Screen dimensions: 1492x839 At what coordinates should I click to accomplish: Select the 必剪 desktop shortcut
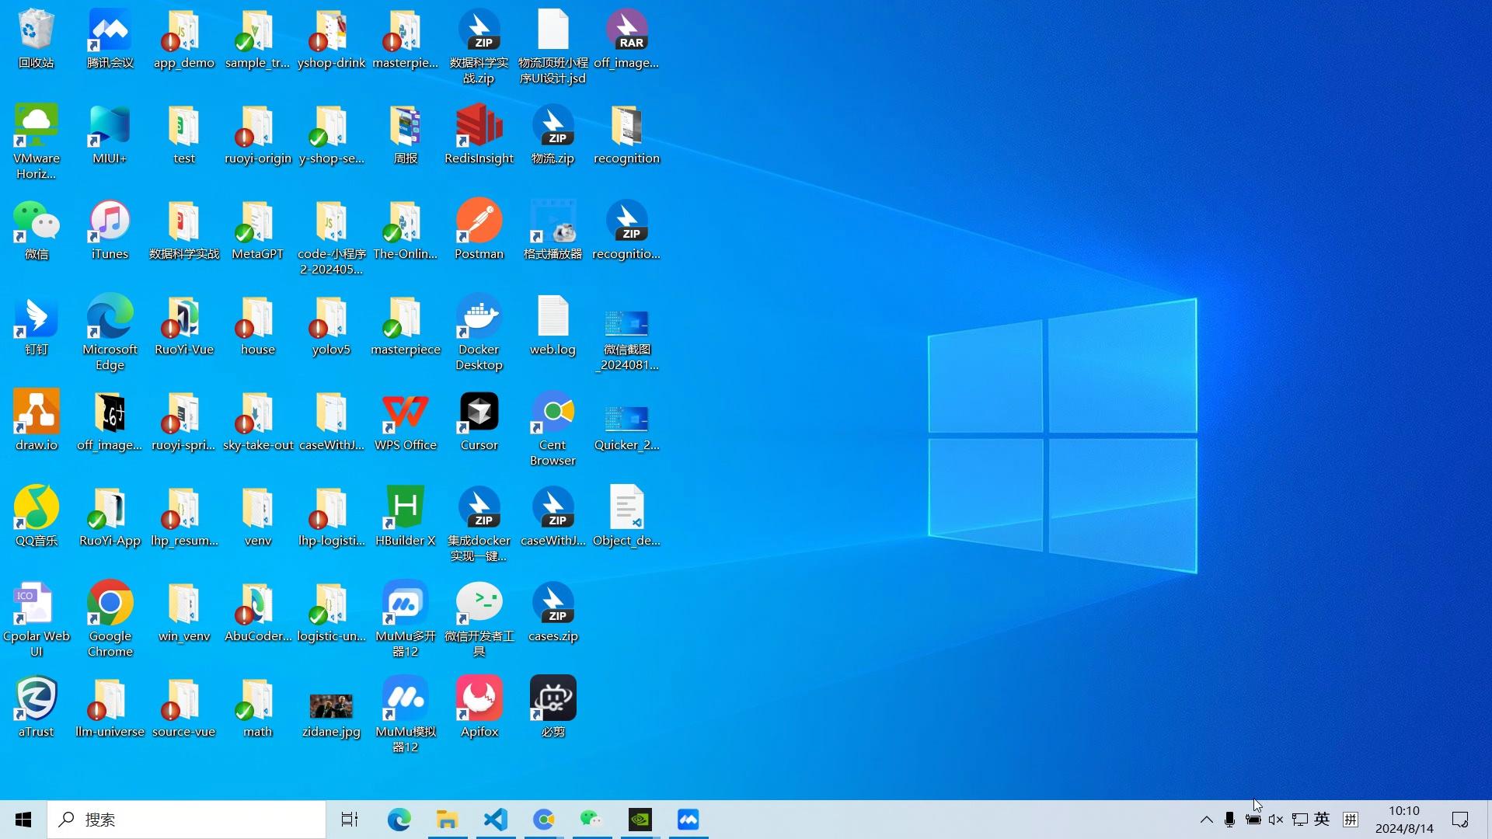[553, 708]
